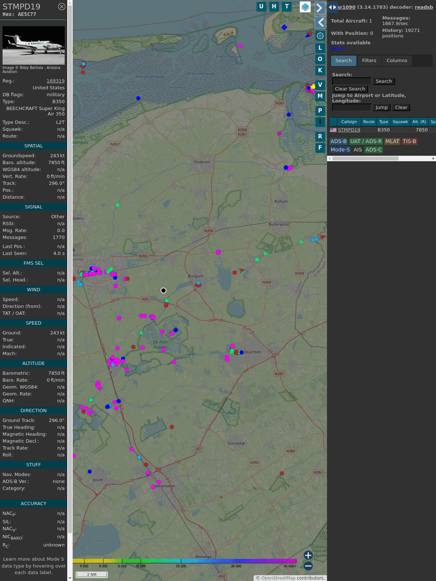Expand the sidebar with the right chevron
This screenshot has height=581, width=436.
pos(320,8)
